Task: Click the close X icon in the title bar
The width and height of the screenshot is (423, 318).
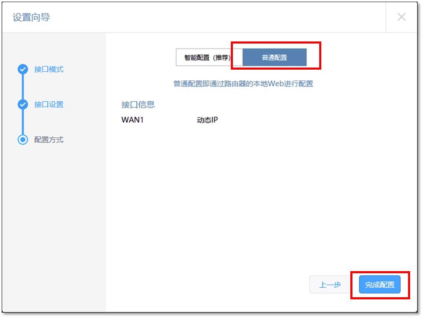Action: pyautogui.click(x=401, y=17)
